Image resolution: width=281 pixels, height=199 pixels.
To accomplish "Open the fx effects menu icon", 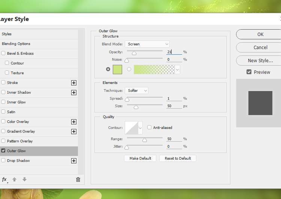I will pyautogui.click(x=4, y=180).
